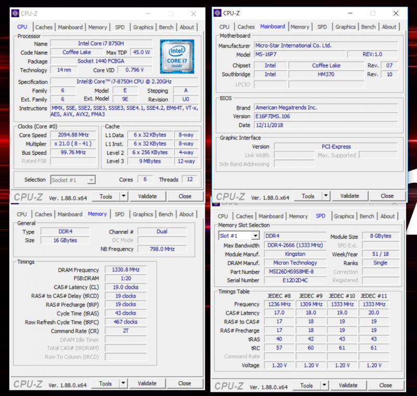This screenshot has height=396, width=417.
Task: Expand the Tools arrow in the SPD window
Action: [324, 386]
